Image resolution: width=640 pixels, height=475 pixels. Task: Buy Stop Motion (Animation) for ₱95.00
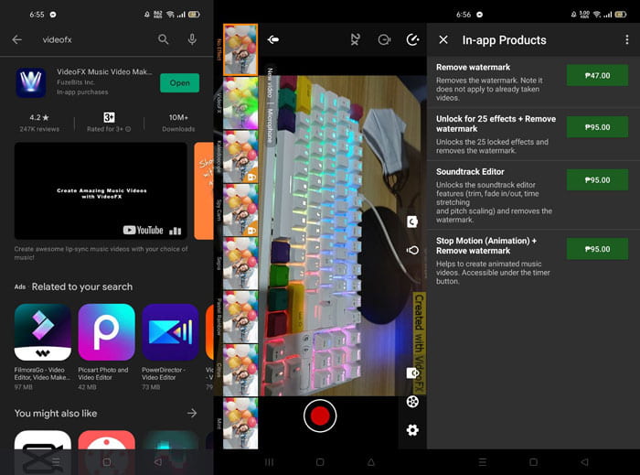[597, 249]
